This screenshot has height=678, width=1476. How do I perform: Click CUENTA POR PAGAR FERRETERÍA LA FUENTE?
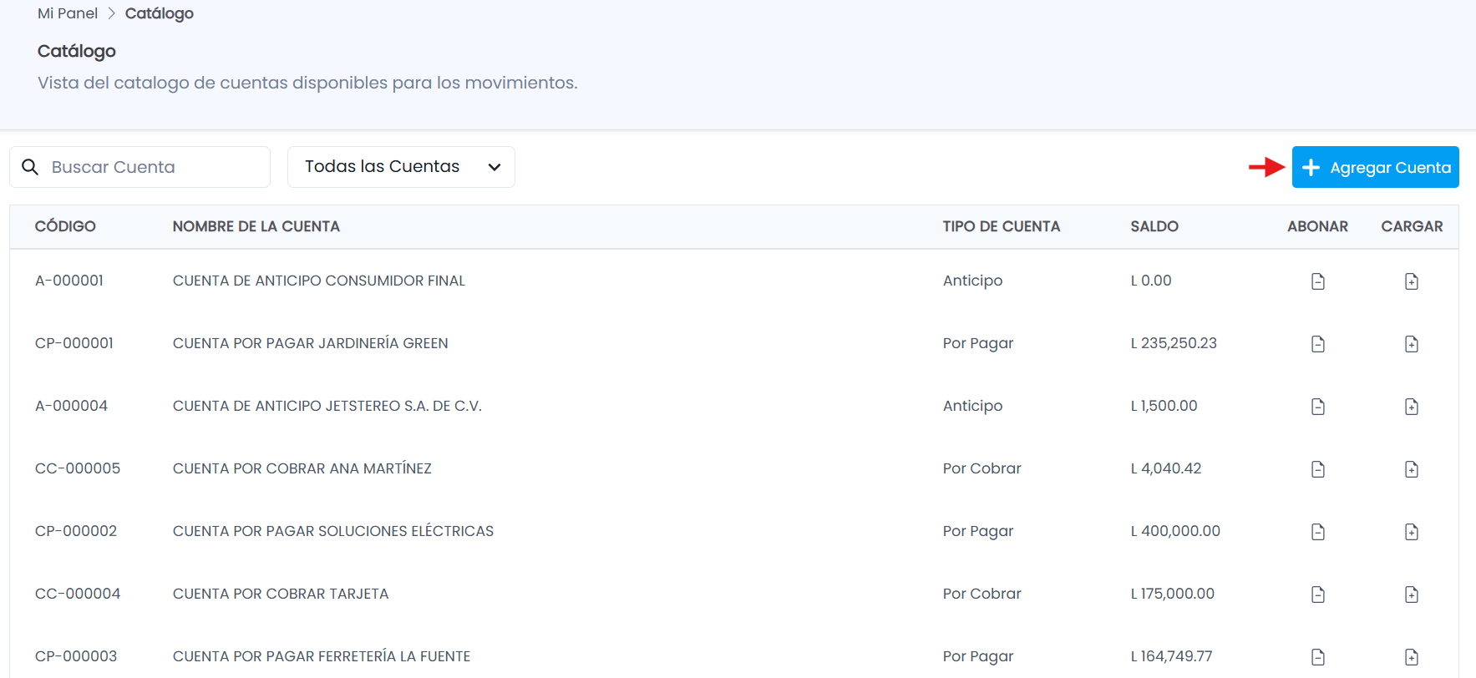coord(322,656)
